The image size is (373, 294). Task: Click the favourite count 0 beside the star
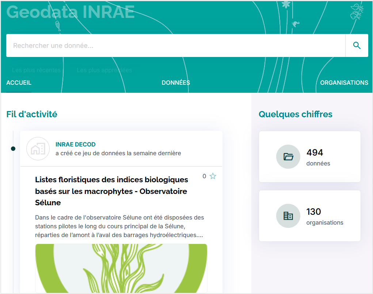click(204, 176)
